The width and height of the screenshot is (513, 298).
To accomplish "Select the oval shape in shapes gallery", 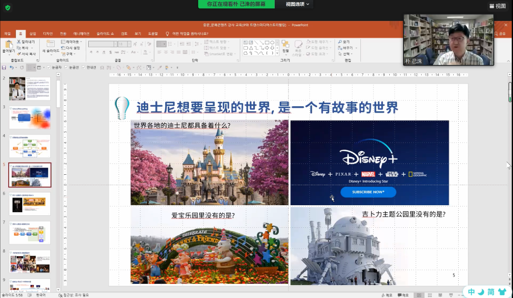I will coord(273,42).
